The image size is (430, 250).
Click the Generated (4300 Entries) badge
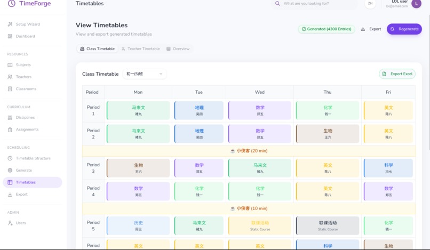pyautogui.click(x=327, y=29)
